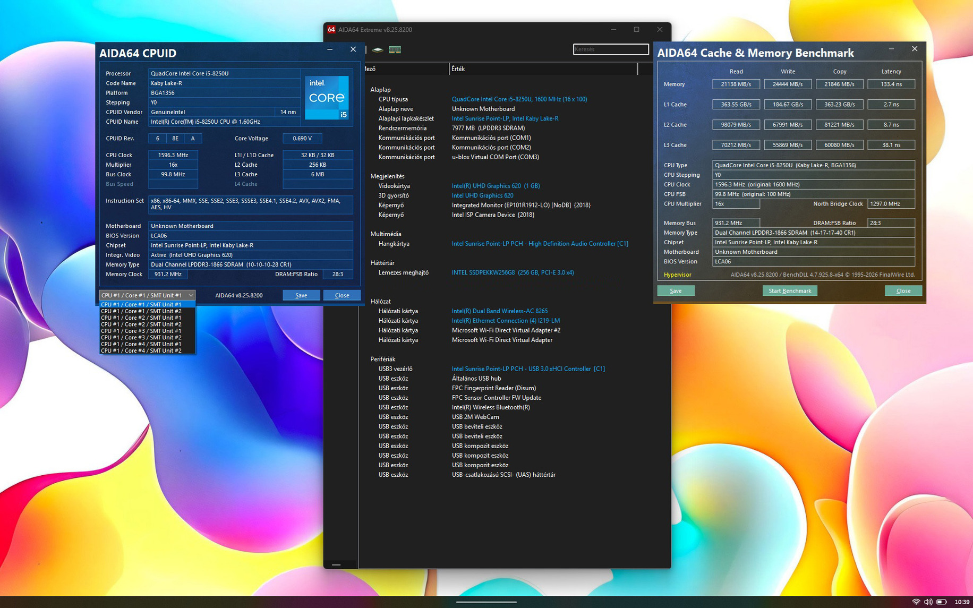
Task: Click the L3 Cache value 6 MB in CPUID
Action: (318, 175)
